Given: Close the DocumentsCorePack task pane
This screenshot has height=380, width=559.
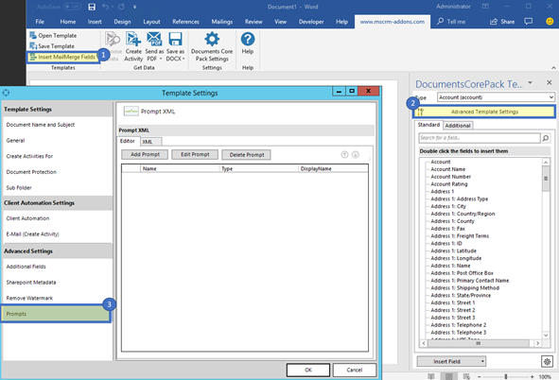Looking at the screenshot, I should 550,82.
